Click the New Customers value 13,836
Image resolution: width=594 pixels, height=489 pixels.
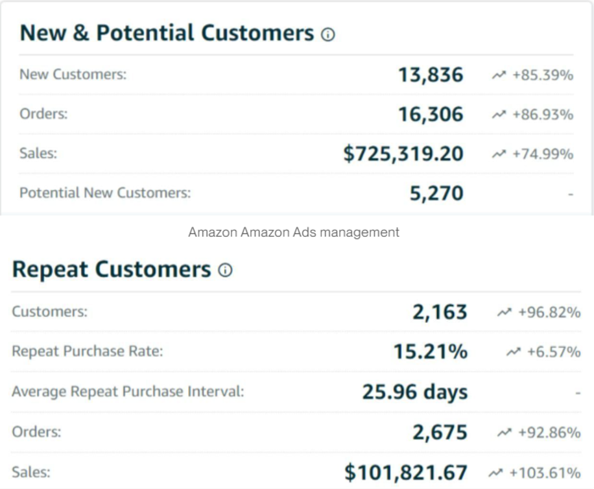[431, 75]
